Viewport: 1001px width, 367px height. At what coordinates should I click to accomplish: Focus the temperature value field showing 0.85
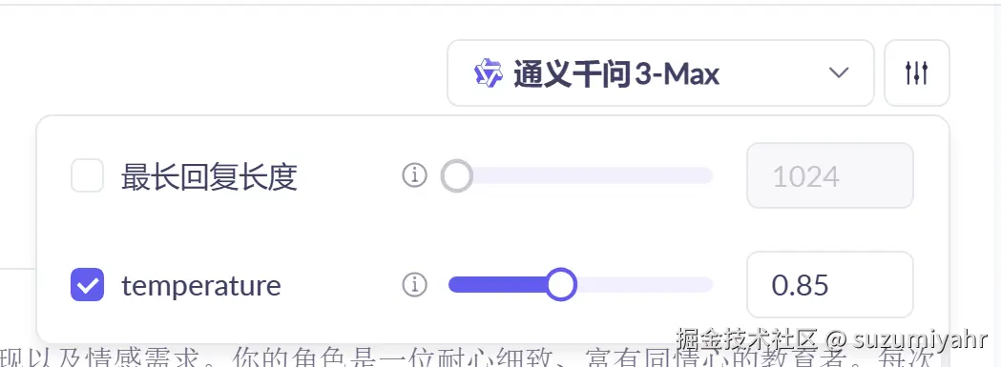click(830, 285)
